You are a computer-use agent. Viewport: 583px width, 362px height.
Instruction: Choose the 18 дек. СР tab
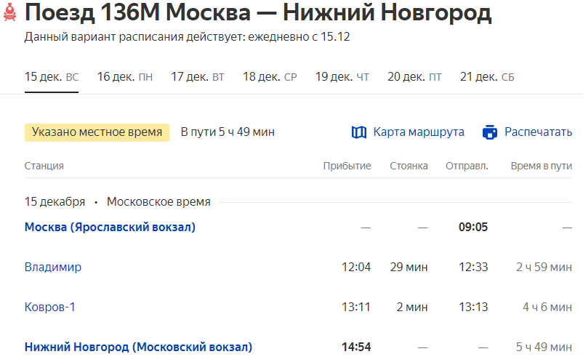270,77
